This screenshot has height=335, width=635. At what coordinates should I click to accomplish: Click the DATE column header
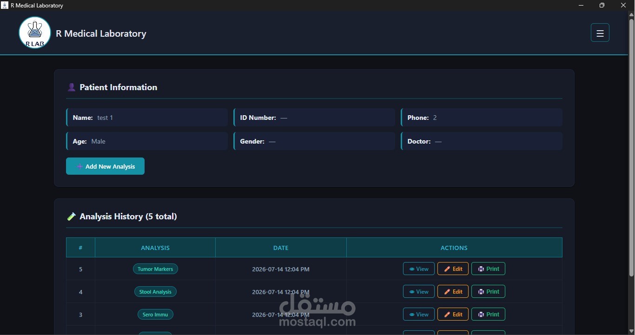click(x=281, y=248)
